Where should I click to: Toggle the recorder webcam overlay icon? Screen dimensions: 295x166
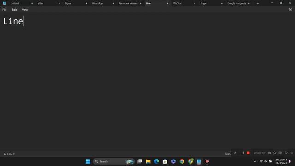(280, 153)
